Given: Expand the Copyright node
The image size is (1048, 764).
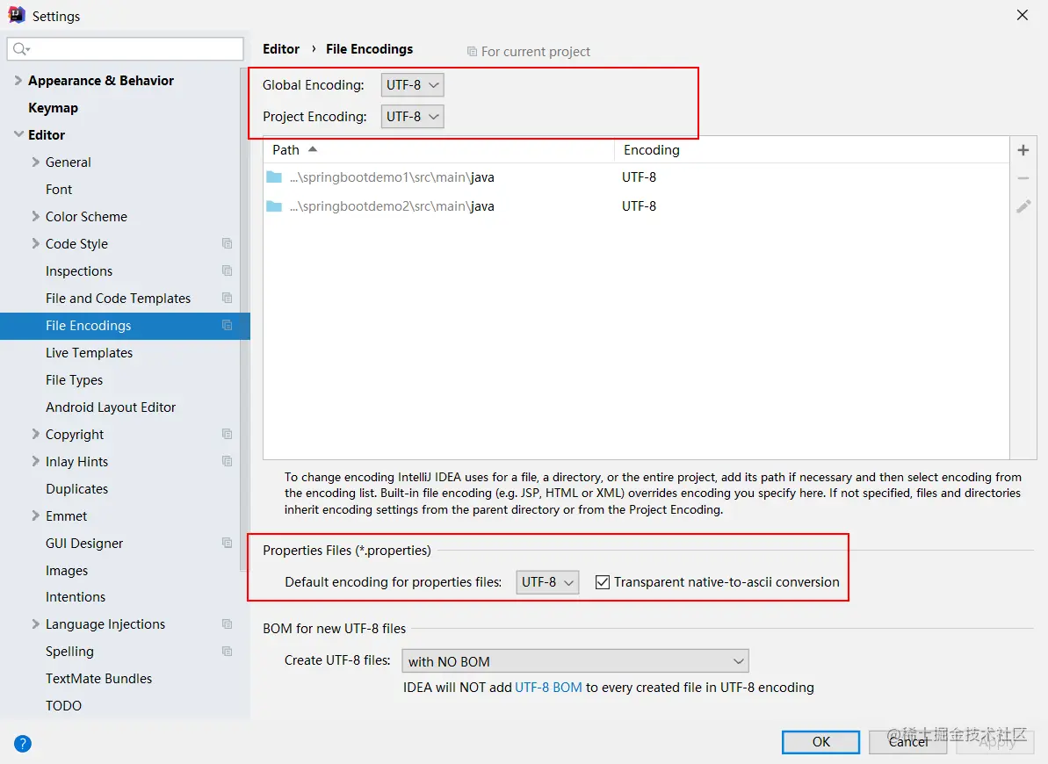Looking at the screenshot, I should [x=35, y=434].
